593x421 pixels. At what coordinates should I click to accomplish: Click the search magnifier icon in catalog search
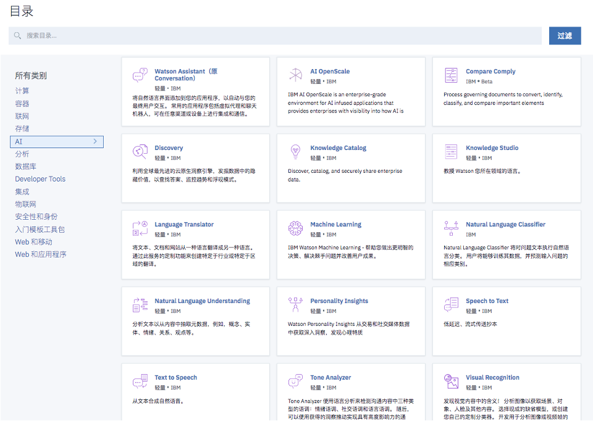pos(17,36)
